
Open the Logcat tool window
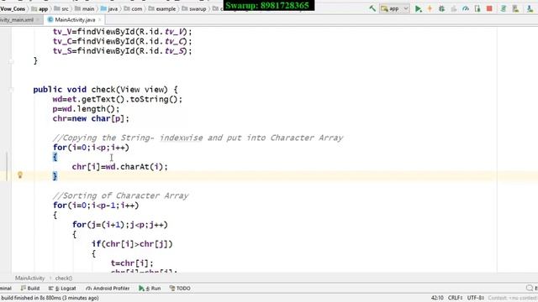pos(62,289)
